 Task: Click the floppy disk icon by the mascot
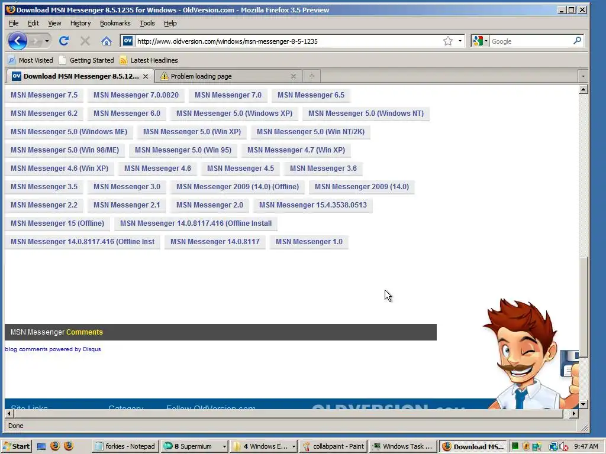pos(570,364)
